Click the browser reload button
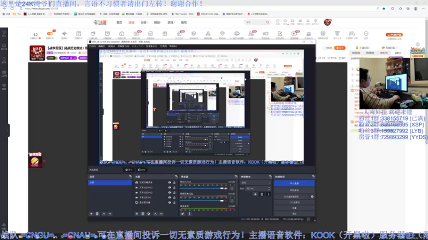Viewport: 428px width, 240px height. click(12, 9)
